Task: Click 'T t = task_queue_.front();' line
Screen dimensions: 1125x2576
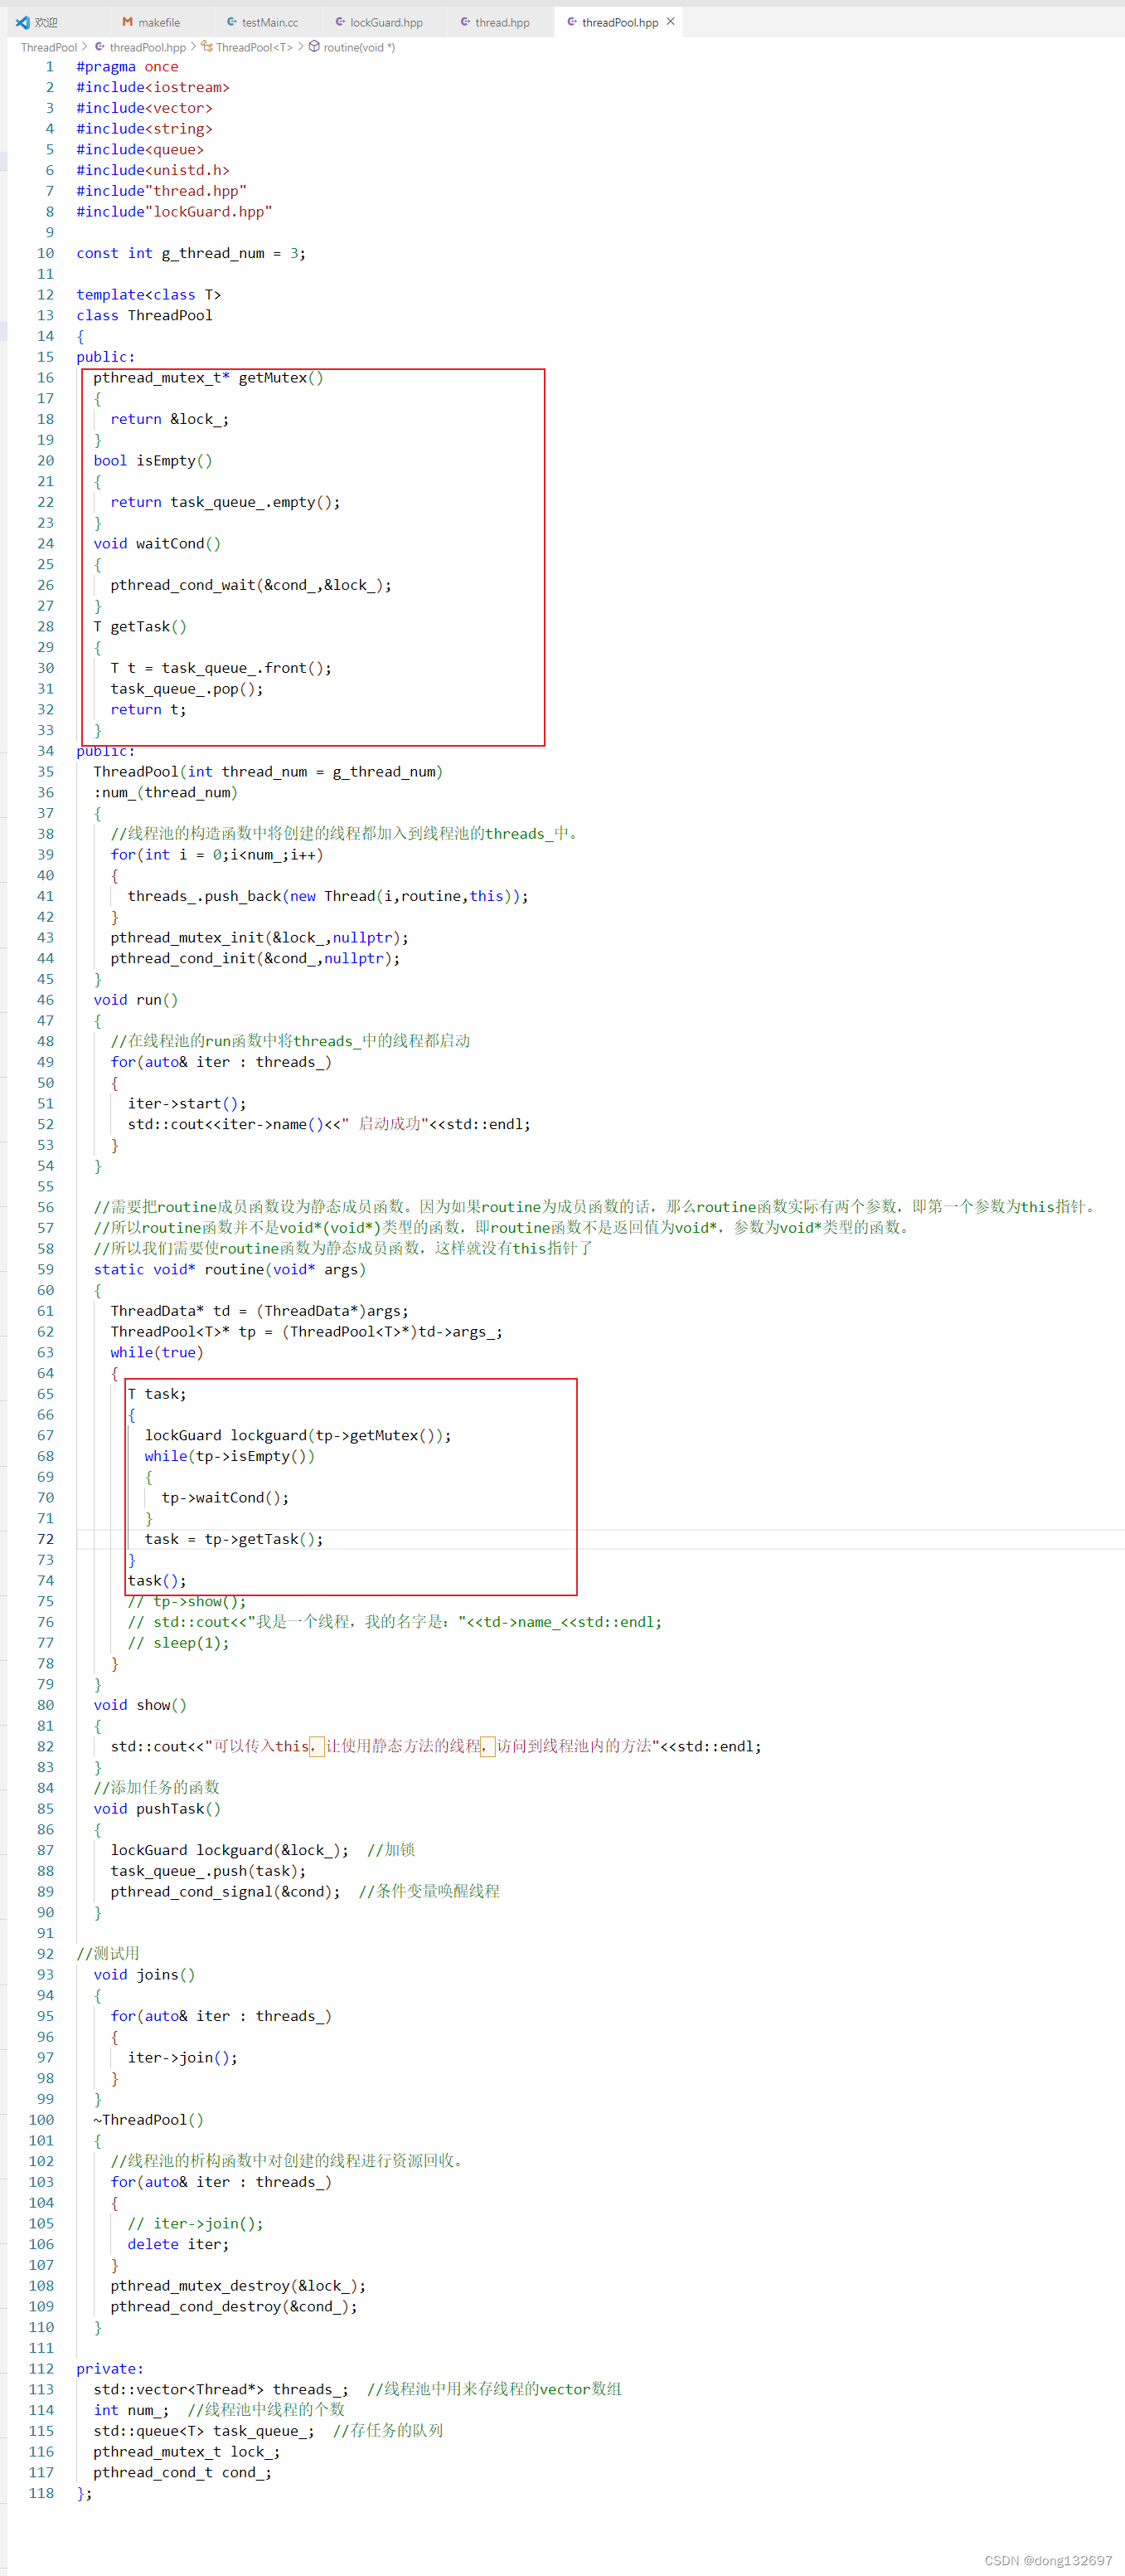Action: tap(221, 668)
